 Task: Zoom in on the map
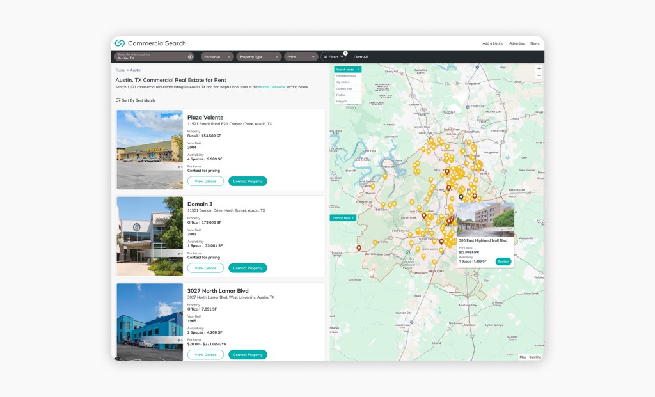[539, 68]
